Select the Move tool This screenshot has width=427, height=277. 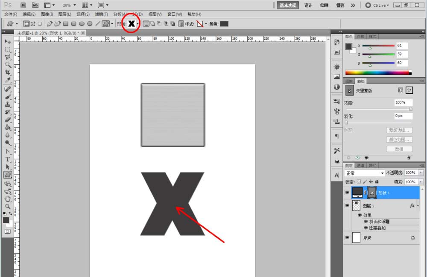tap(8, 42)
